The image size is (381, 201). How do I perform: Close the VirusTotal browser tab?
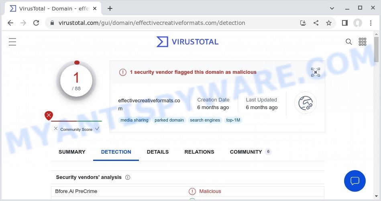95,8
